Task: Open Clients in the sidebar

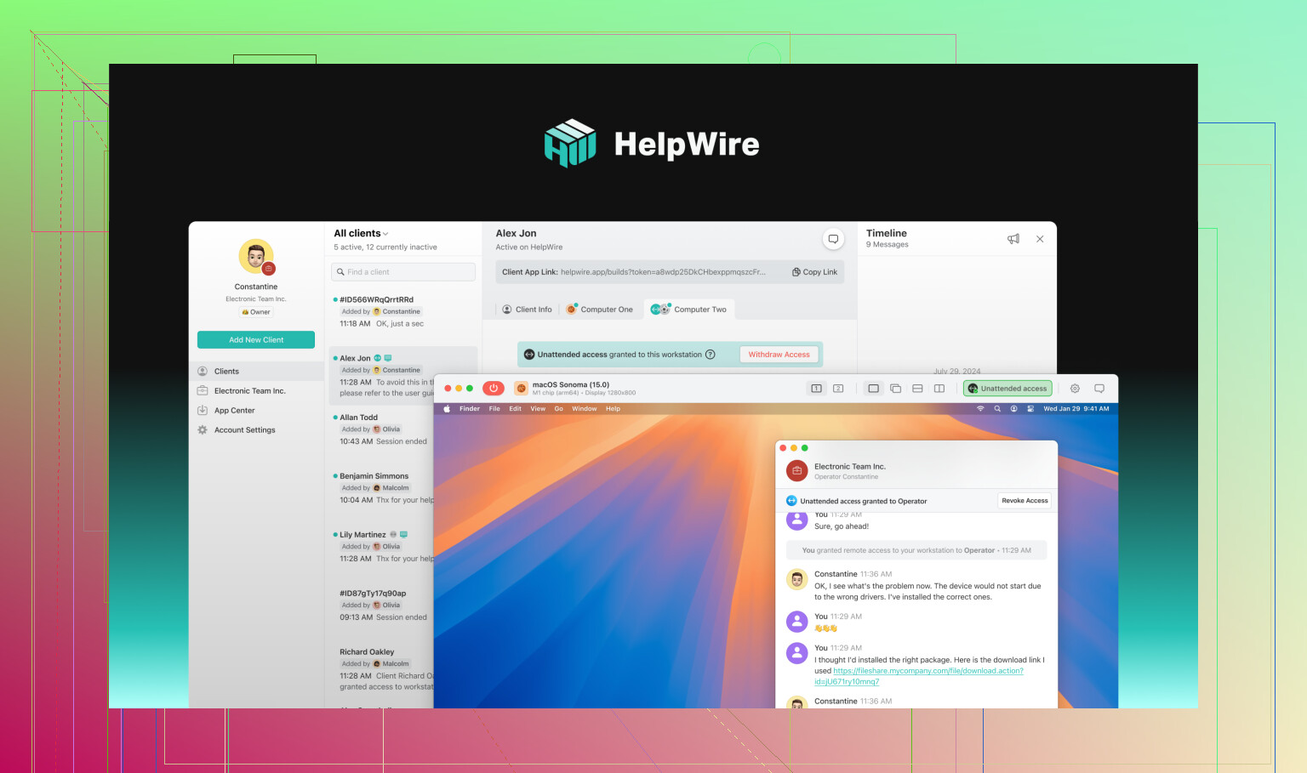Action: [256, 372]
